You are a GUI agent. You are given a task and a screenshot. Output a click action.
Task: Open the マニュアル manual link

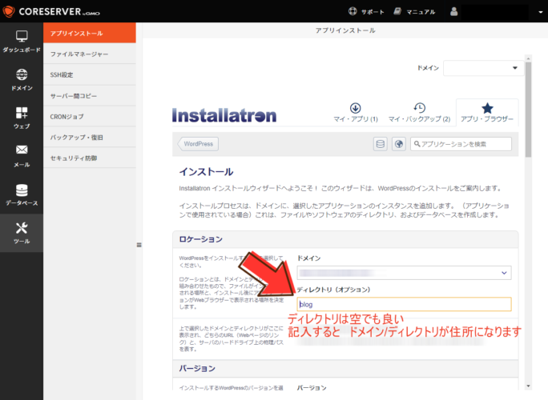414,11
